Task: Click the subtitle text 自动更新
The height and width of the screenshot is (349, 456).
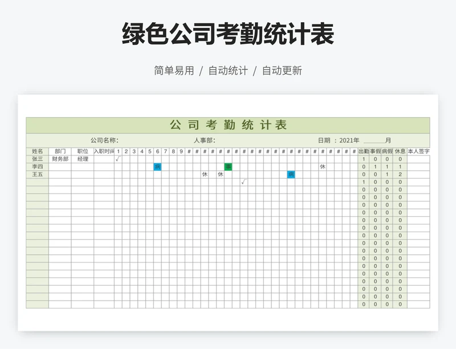Action: (282, 71)
